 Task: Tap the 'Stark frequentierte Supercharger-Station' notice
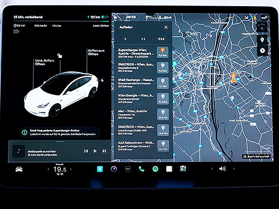(x=60, y=132)
